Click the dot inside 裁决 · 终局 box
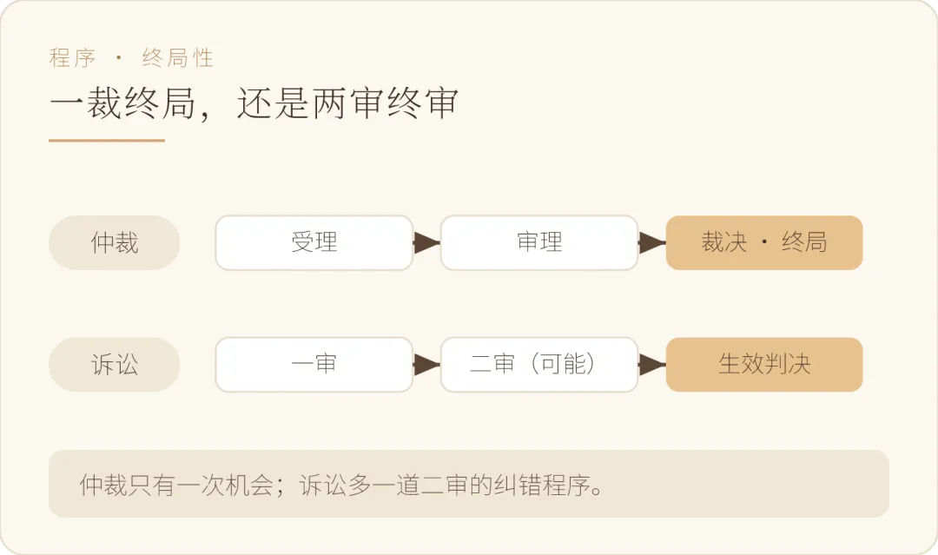 (764, 242)
